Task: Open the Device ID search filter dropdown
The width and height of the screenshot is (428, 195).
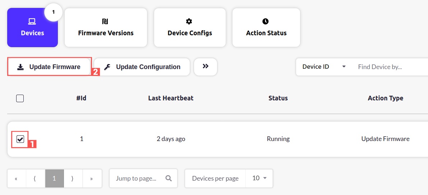Action: pos(324,67)
